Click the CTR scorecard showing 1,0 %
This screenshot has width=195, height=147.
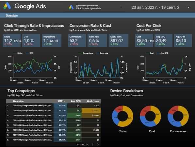[31, 40]
